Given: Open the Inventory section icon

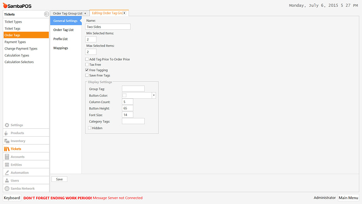Looking at the screenshot, I should (x=7, y=141).
